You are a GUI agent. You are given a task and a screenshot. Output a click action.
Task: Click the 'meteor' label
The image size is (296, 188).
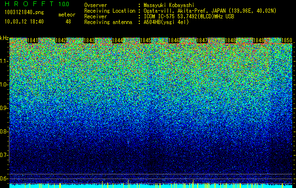tap(67, 15)
